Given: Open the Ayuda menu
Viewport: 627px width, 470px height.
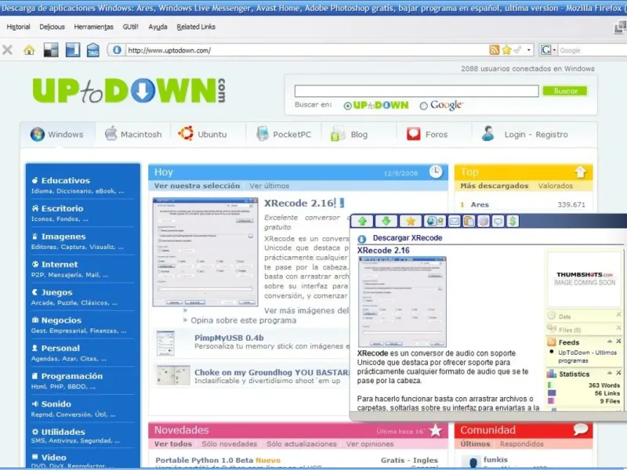Looking at the screenshot, I should coord(158,27).
